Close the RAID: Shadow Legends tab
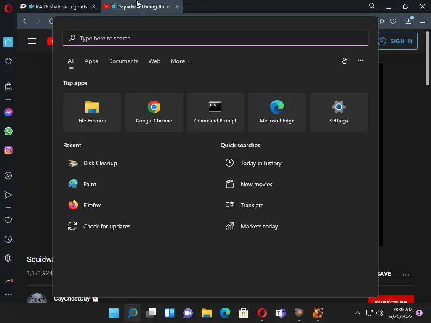The height and width of the screenshot is (323, 431). [x=94, y=7]
